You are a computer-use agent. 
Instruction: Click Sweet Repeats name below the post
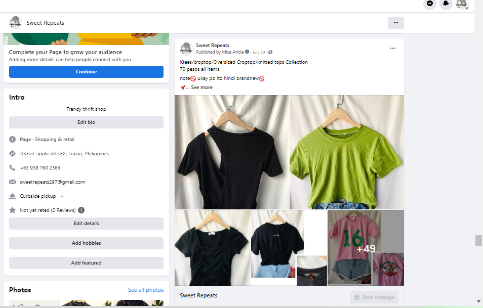[198, 295]
